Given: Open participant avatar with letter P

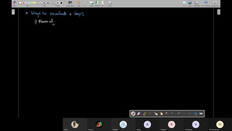Looking at the screenshot, I should [171, 124].
